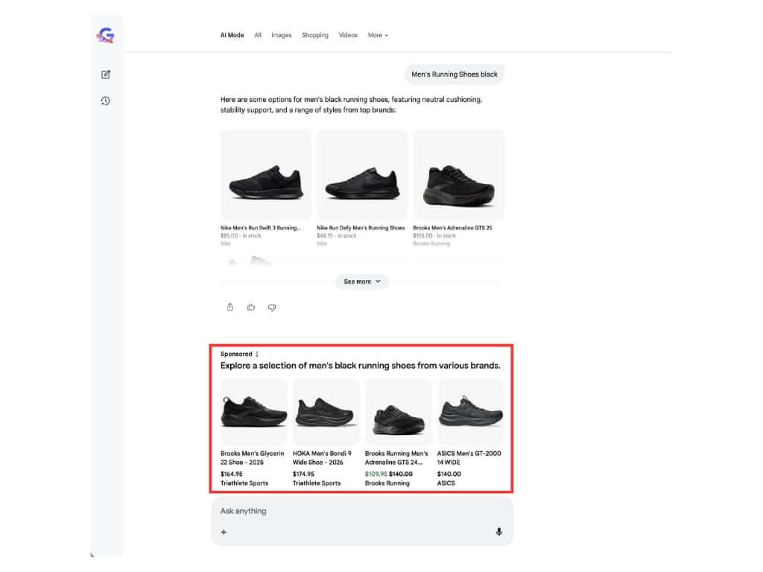Click the $85.00 · In stock text
This screenshot has height=572, width=763.
tap(241, 235)
